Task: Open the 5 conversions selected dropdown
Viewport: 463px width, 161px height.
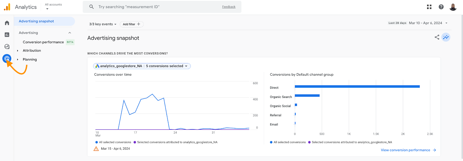Action: (x=166, y=66)
